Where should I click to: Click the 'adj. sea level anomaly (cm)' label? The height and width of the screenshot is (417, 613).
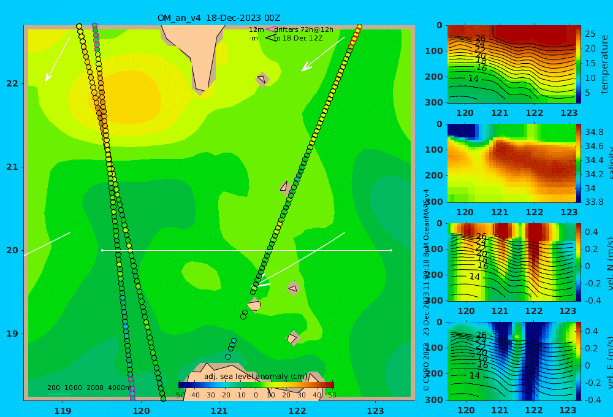click(x=256, y=377)
